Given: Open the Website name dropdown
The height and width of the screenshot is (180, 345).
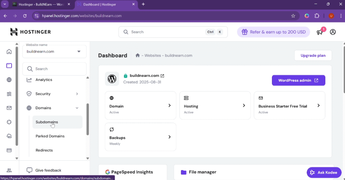Looking at the screenshot, I should pos(54,51).
